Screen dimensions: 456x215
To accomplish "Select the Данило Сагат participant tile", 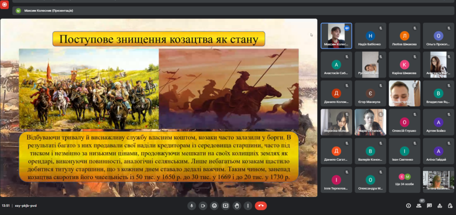I will click(x=336, y=151).
